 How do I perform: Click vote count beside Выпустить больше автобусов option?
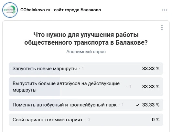coord(130,87)
